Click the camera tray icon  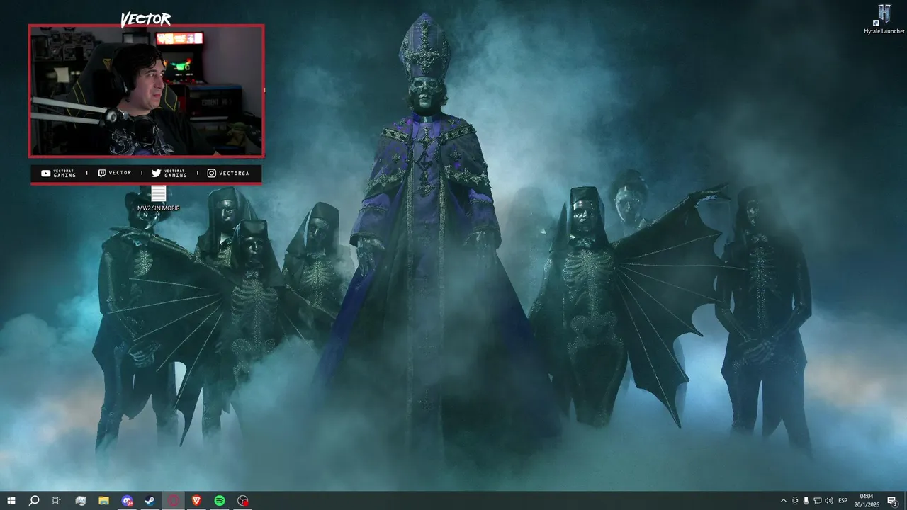[x=794, y=501]
